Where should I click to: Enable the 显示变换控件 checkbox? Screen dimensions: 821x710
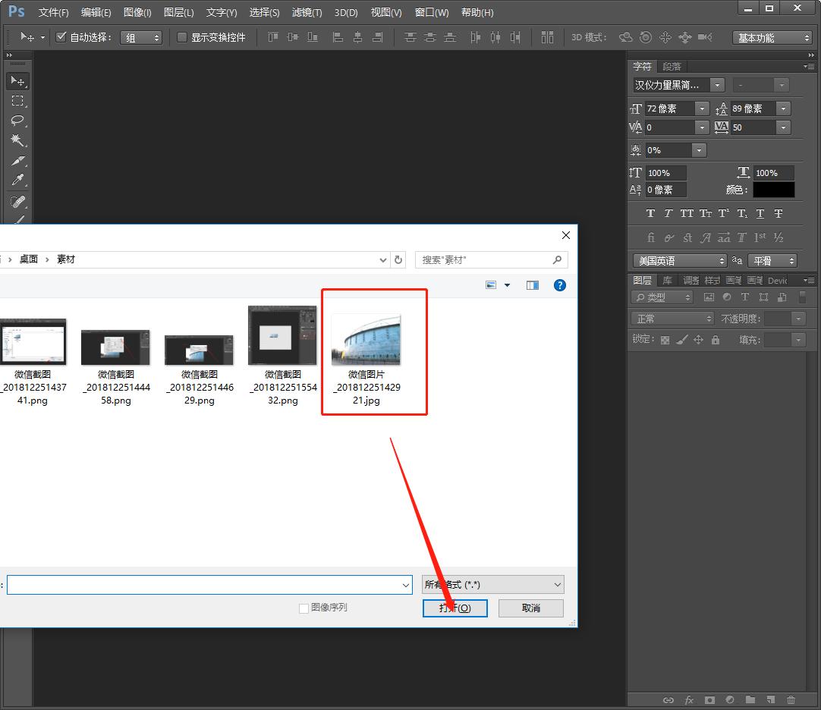pyautogui.click(x=182, y=37)
